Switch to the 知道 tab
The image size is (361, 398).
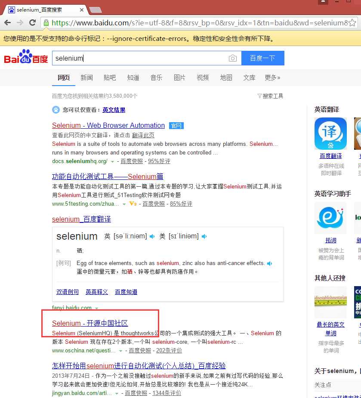(x=133, y=77)
